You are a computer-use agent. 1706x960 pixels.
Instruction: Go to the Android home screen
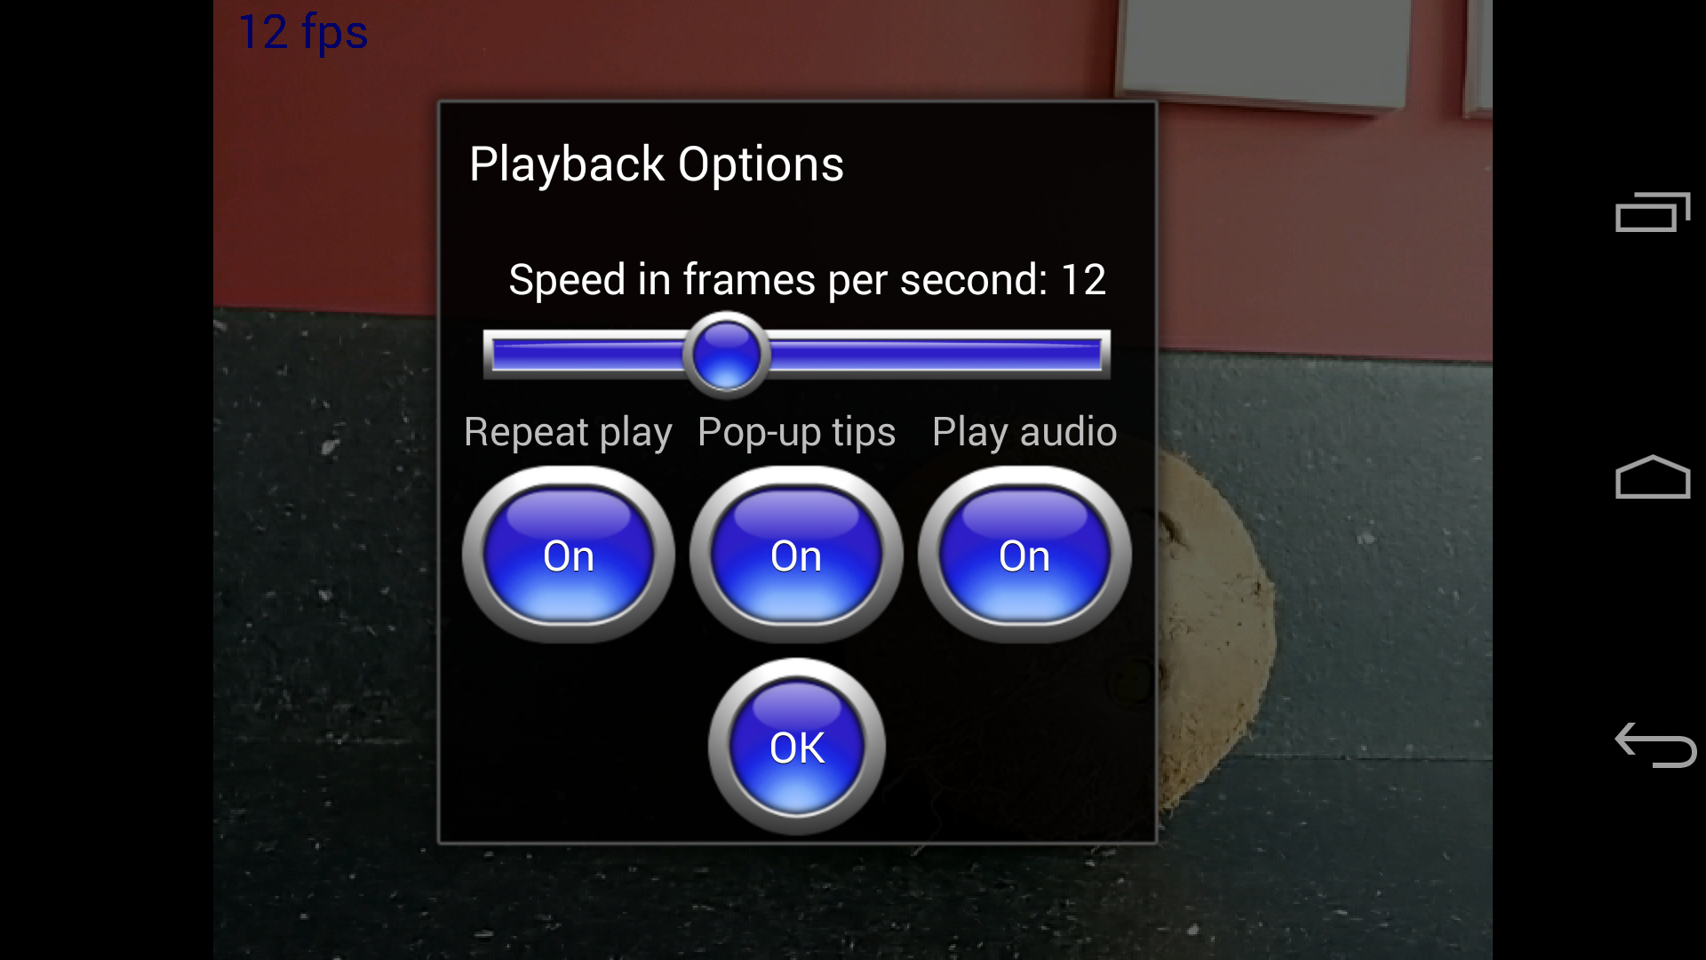tap(1653, 477)
